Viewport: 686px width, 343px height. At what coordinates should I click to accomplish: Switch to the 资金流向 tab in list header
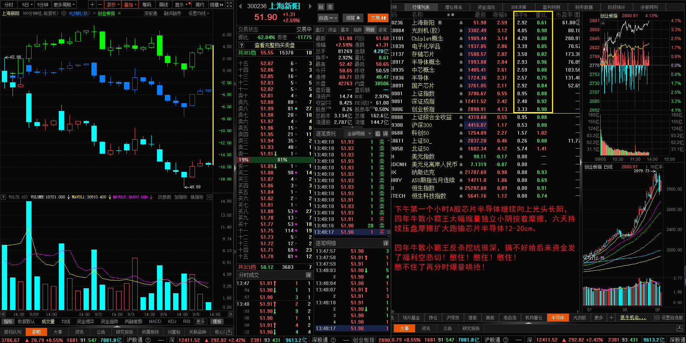(486, 7)
